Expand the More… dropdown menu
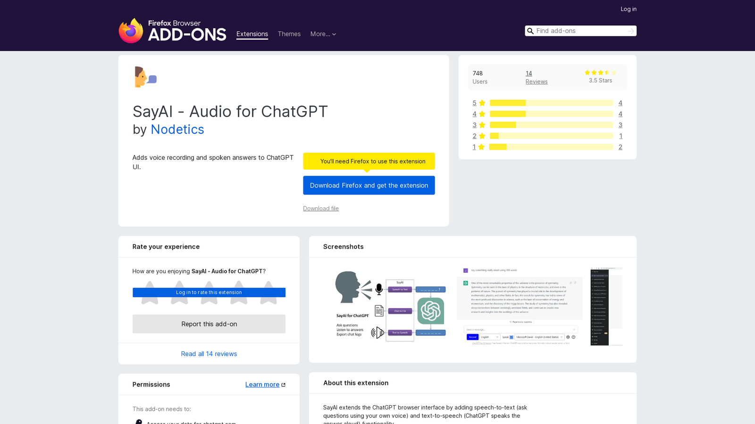This screenshot has height=424, width=755. pyautogui.click(x=323, y=34)
